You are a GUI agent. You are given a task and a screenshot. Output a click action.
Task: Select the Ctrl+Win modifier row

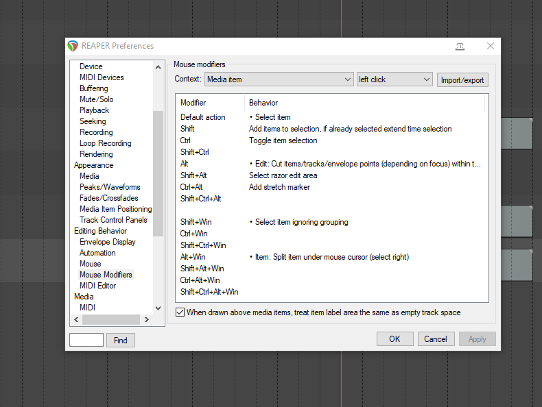pyautogui.click(x=332, y=234)
